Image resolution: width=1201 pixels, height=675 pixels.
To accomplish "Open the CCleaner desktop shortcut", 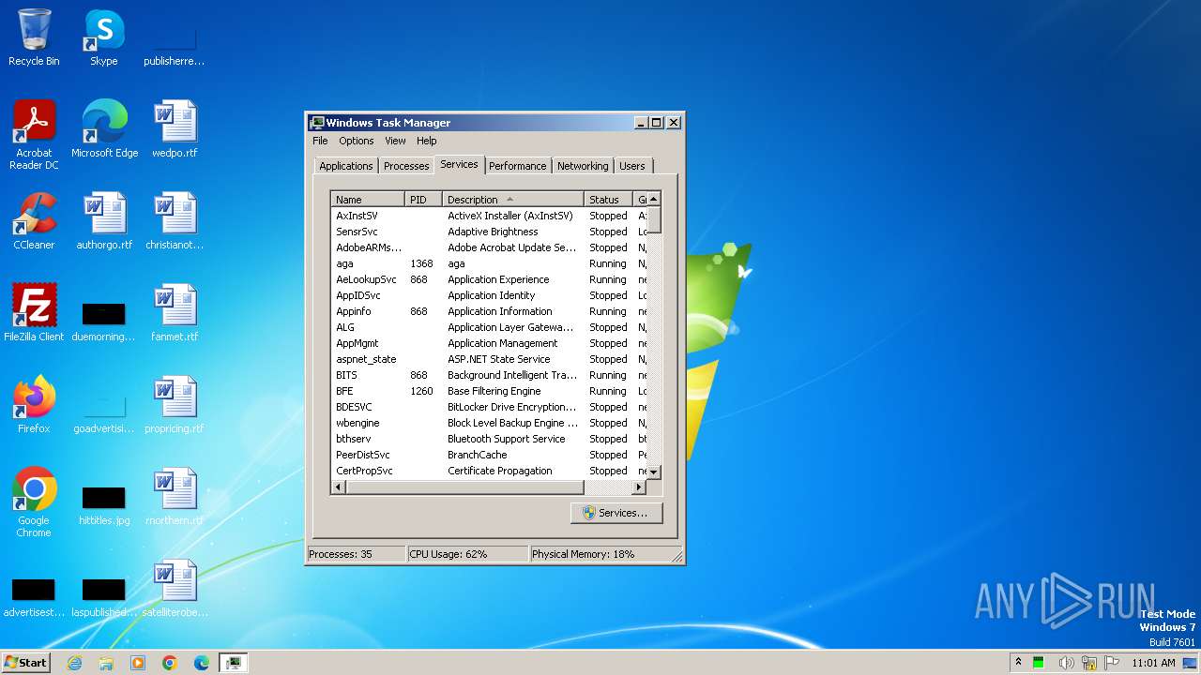I will click(34, 221).
